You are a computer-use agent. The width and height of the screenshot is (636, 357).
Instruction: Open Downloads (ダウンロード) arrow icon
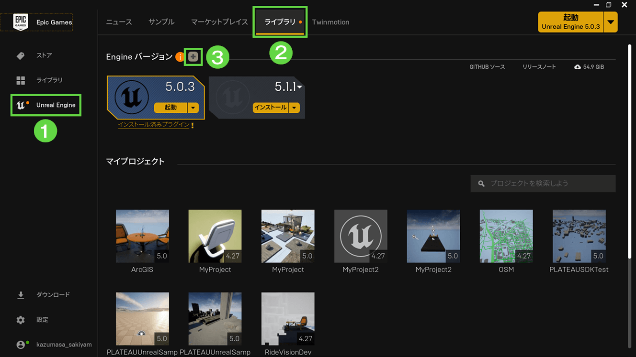tap(21, 295)
